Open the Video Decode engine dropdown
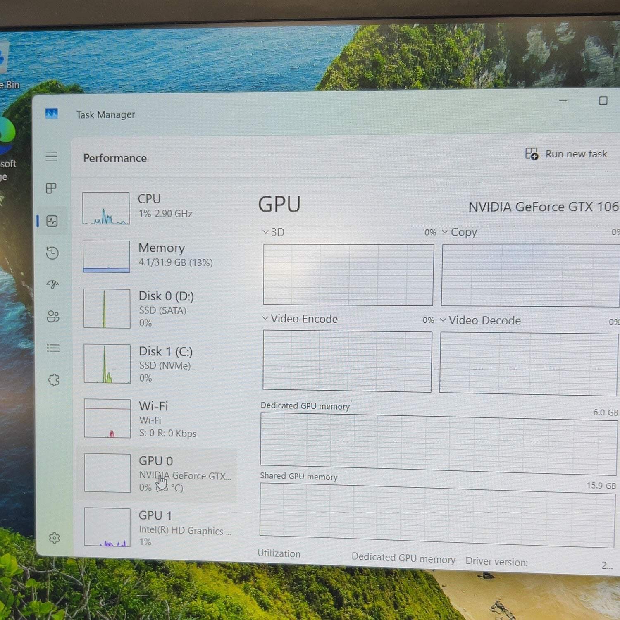This screenshot has width=620, height=620. pos(480,320)
